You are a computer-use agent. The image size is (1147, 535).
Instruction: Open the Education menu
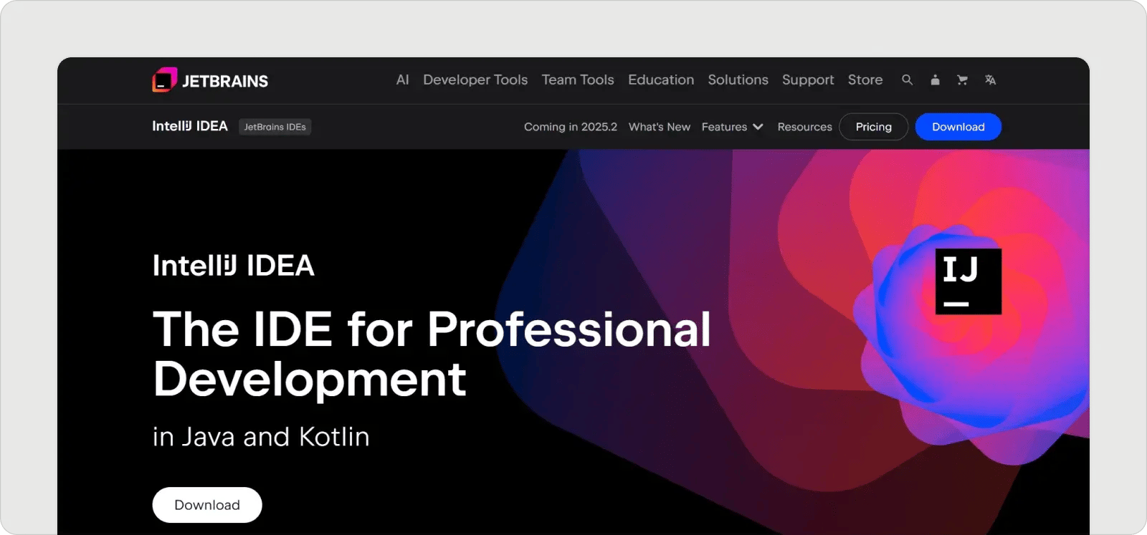click(x=661, y=80)
